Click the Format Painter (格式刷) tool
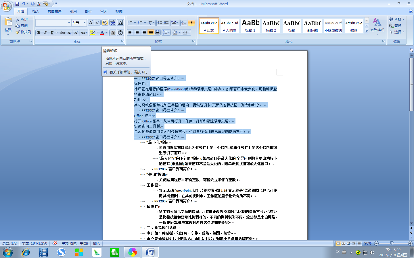This screenshot has height=258, width=414. (23, 32)
